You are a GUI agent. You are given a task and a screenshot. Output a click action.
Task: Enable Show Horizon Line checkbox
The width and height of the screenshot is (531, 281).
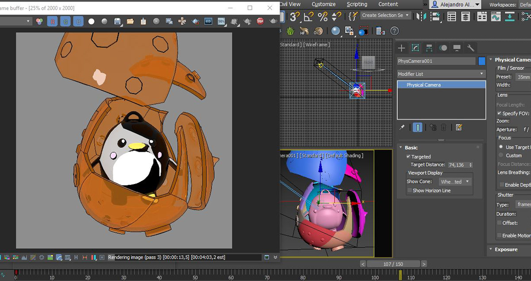409,190
